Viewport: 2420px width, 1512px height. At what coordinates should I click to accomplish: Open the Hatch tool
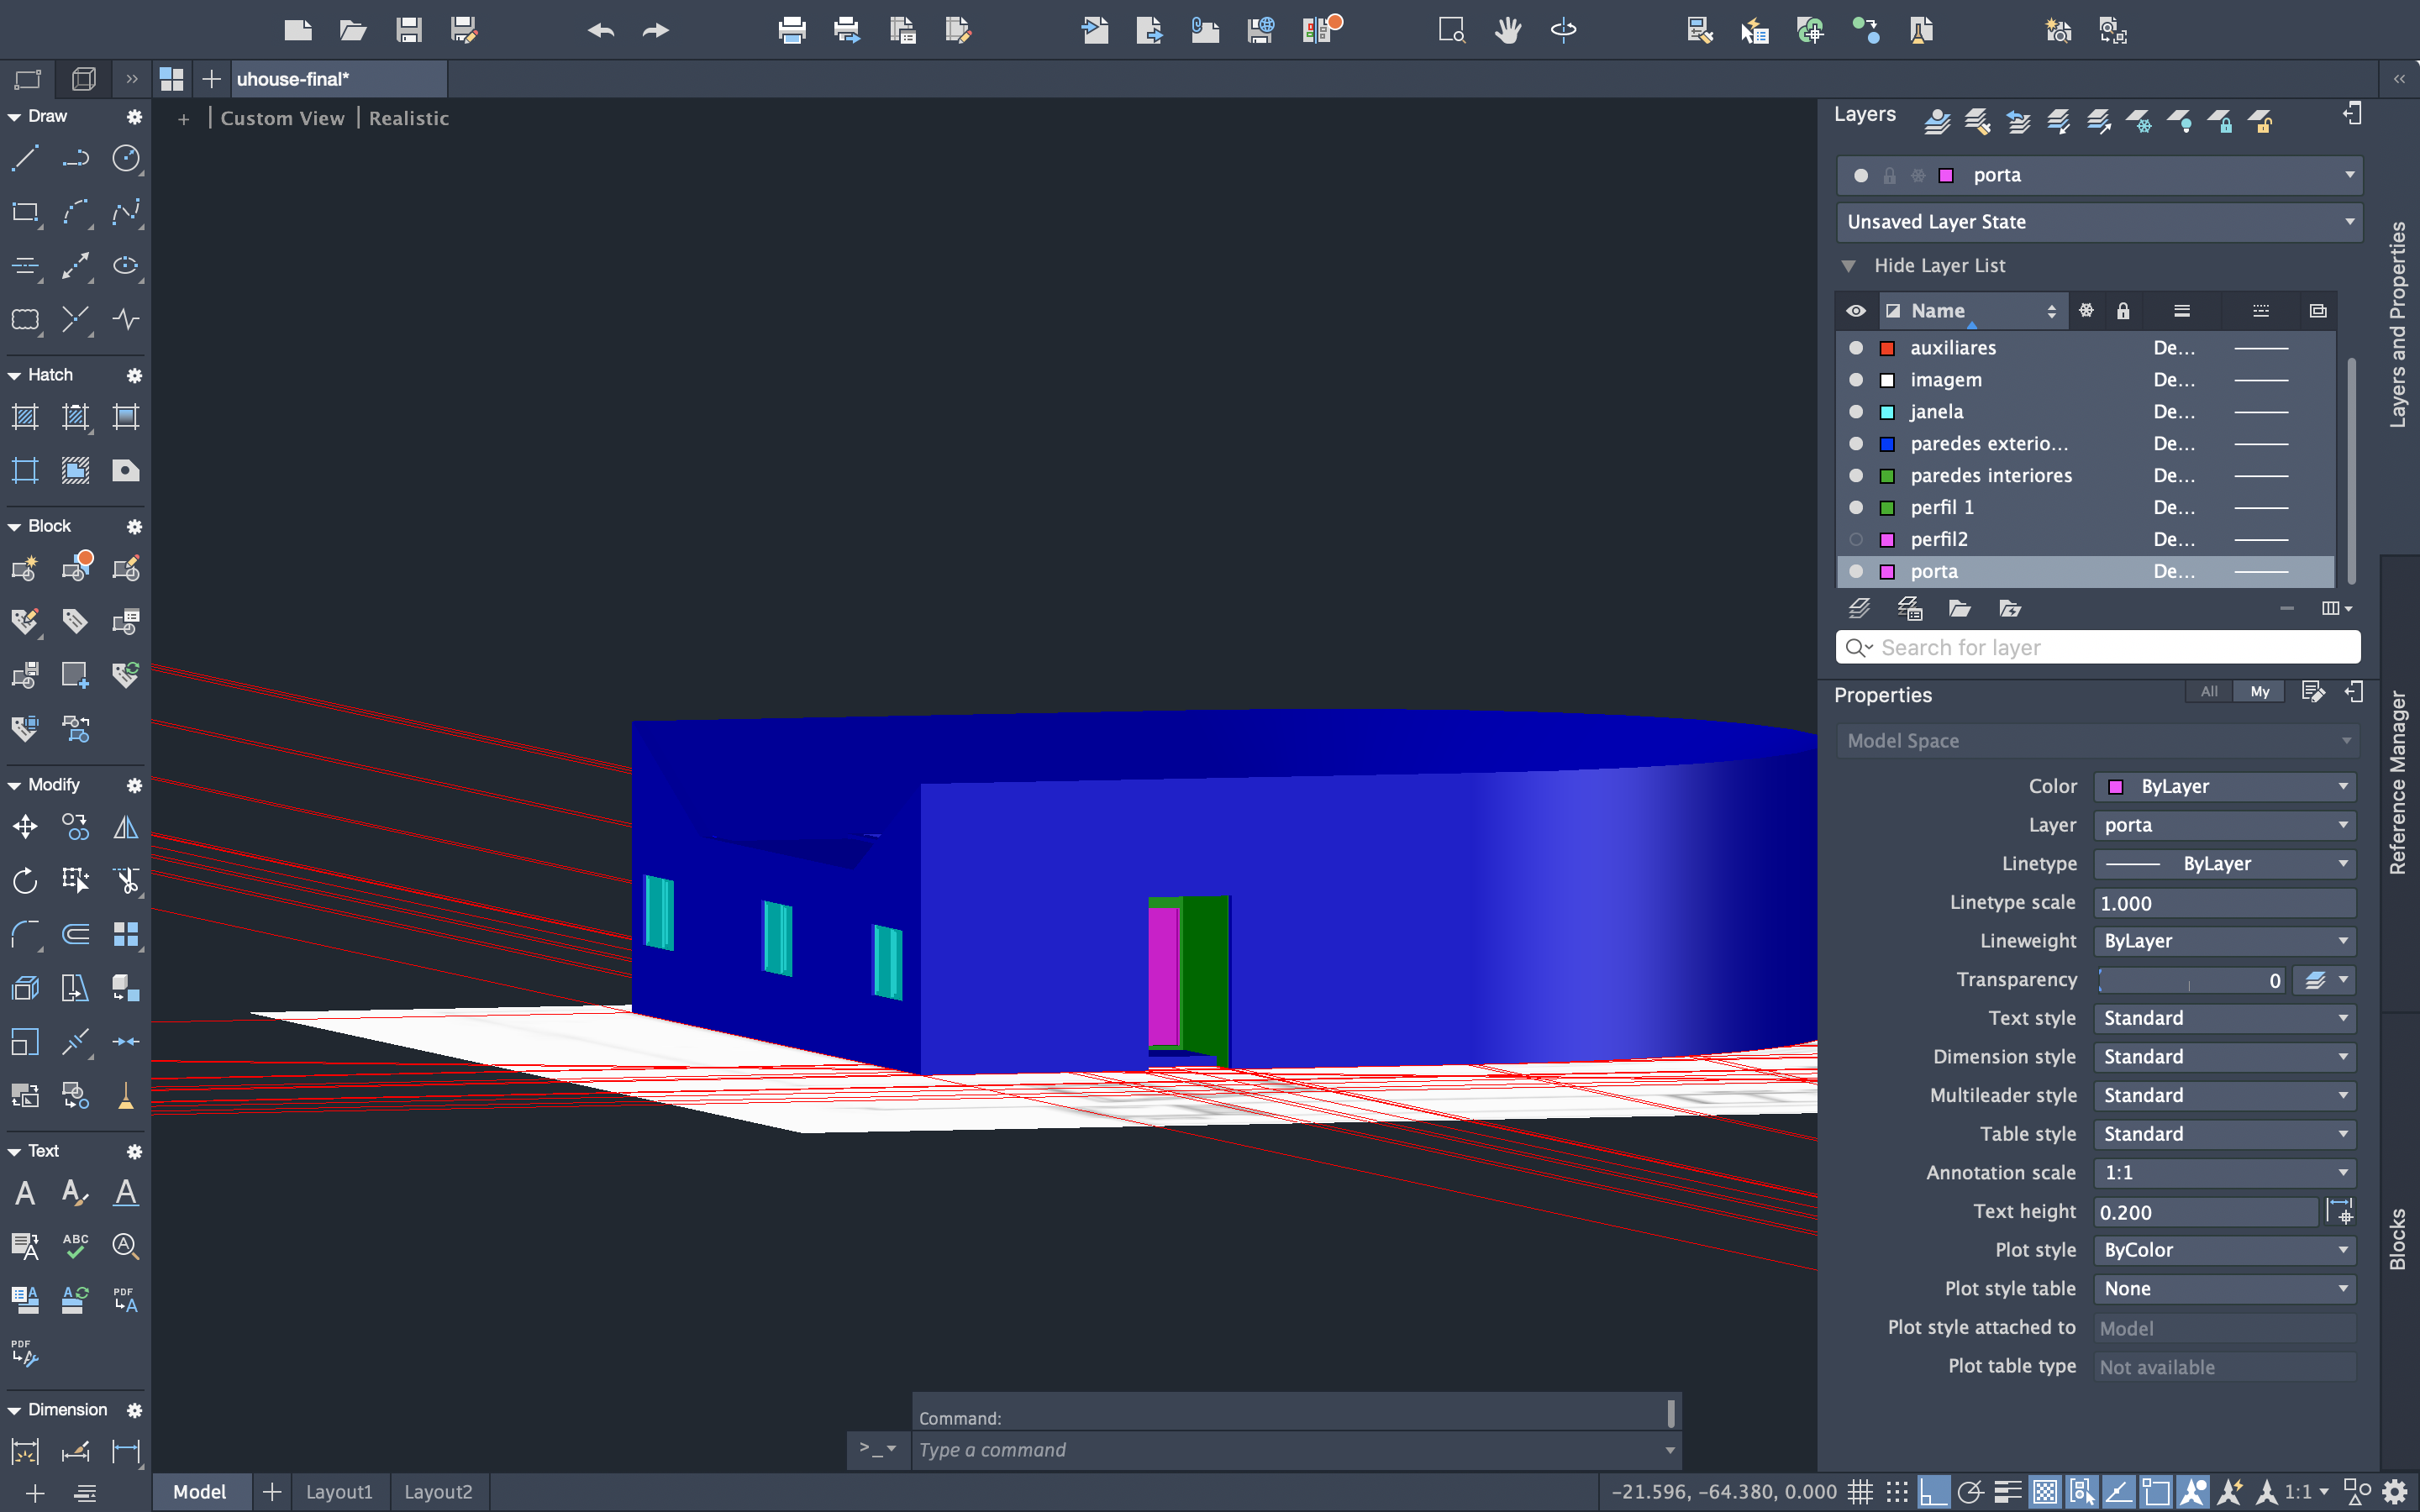pyautogui.click(x=25, y=417)
